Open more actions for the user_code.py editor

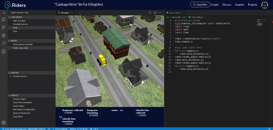point(269,13)
